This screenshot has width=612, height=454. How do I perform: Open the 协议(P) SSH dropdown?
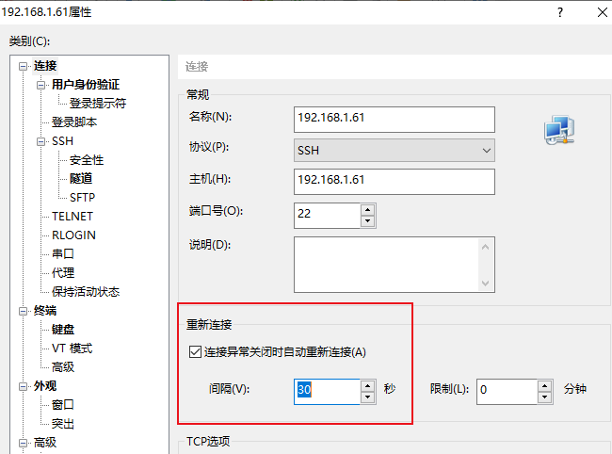[395, 151]
